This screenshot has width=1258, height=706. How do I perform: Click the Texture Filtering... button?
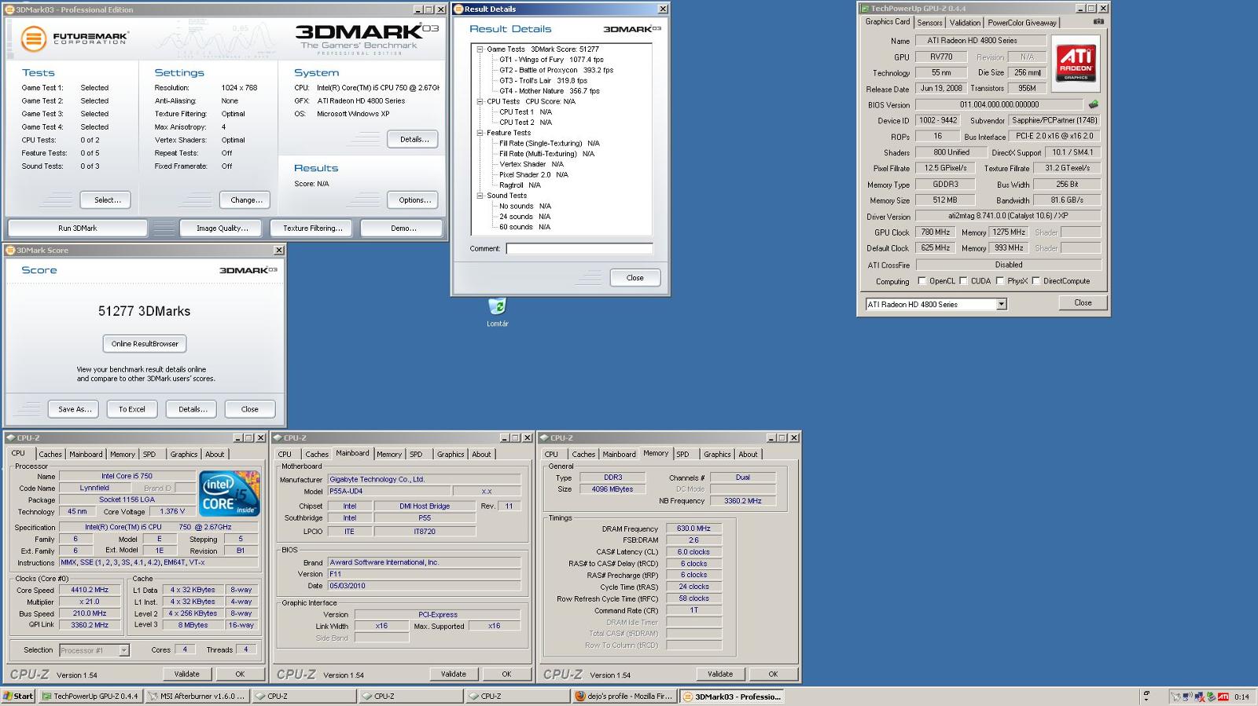point(313,229)
